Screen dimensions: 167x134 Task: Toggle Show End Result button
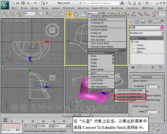coord(140,68)
